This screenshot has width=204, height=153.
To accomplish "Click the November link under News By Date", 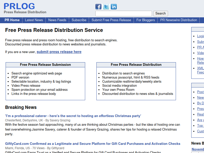I will click(198, 149).
